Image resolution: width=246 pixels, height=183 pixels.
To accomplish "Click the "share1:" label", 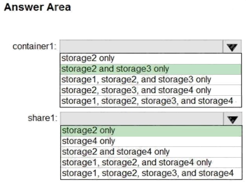I will [x=42, y=118].
